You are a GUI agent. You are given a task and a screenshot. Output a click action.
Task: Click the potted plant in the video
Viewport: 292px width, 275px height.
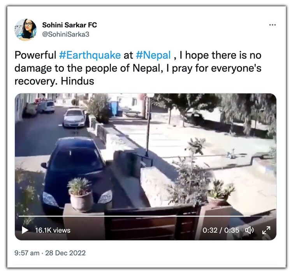(x=81, y=194)
